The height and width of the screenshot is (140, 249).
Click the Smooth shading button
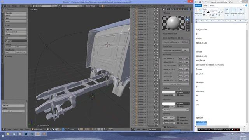click(10, 47)
